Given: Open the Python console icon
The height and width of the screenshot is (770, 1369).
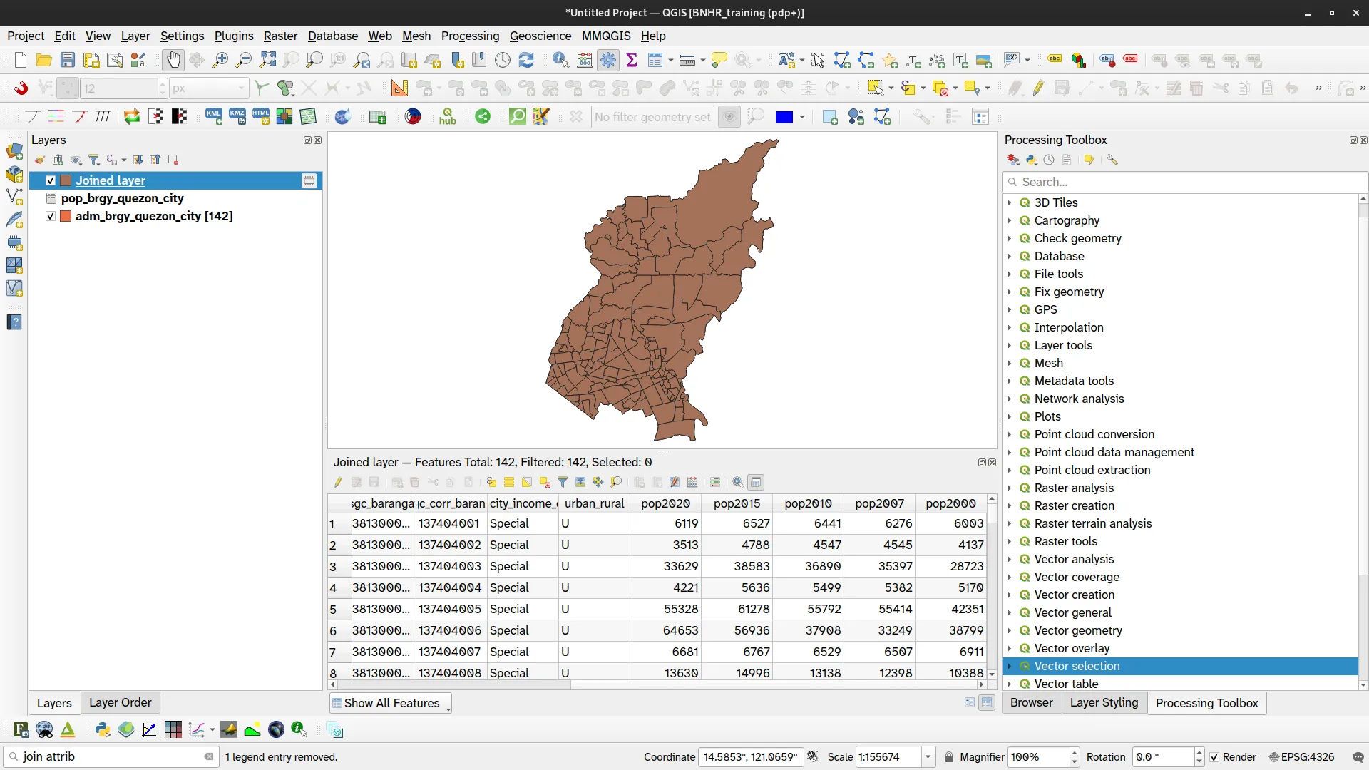Looking at the screenshot, I should [102, 729].
